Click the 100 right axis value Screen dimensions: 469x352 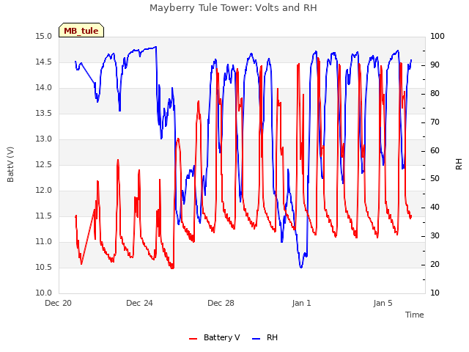click(x=437, y=37)
